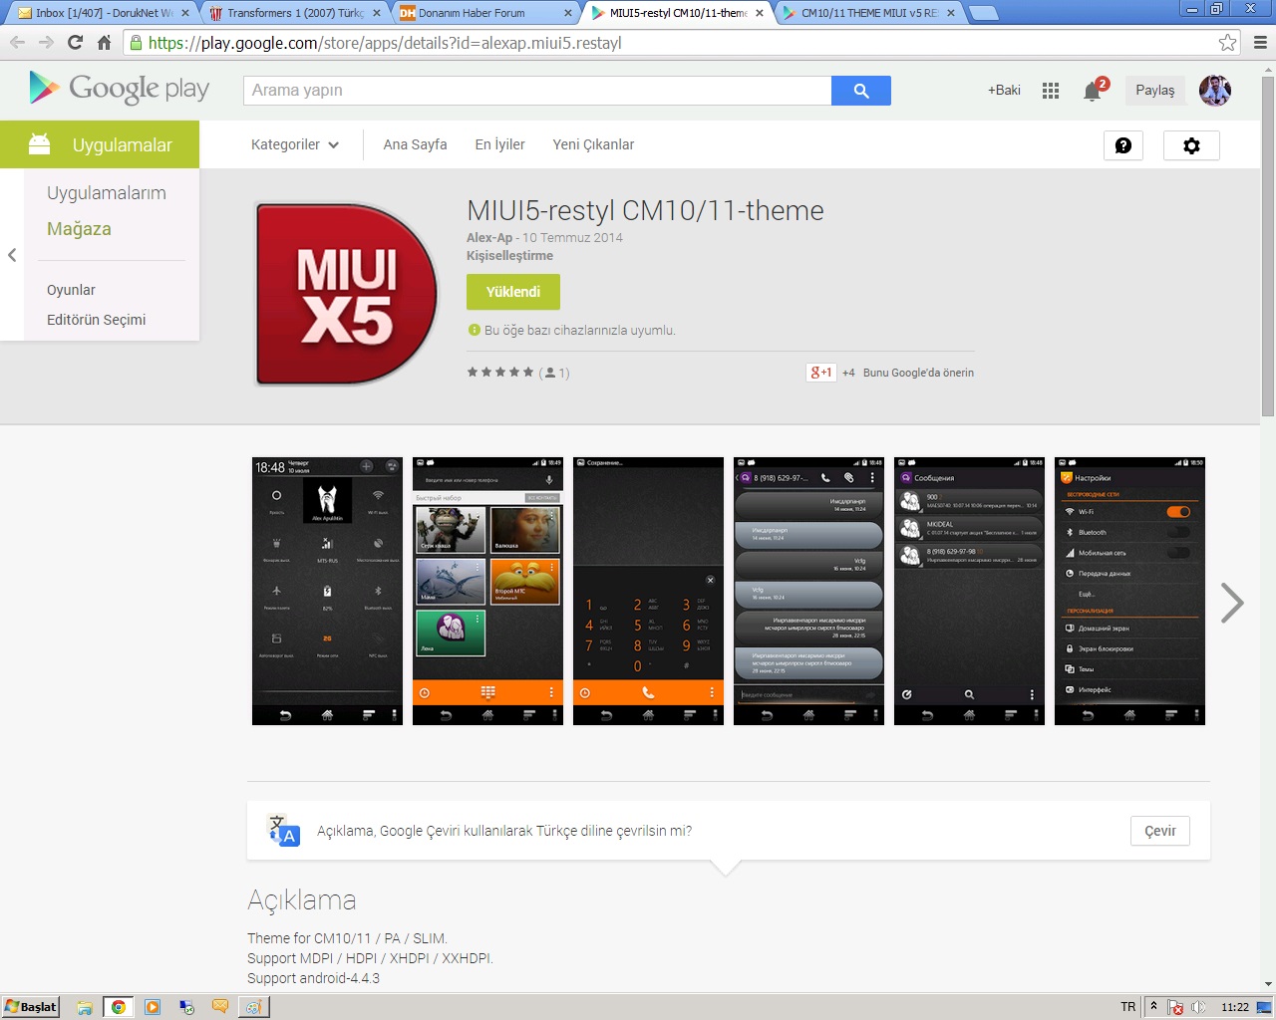1276x1020 pixels.
Task: Click the Çevir translate button
Action: (x=1160, y=831)
